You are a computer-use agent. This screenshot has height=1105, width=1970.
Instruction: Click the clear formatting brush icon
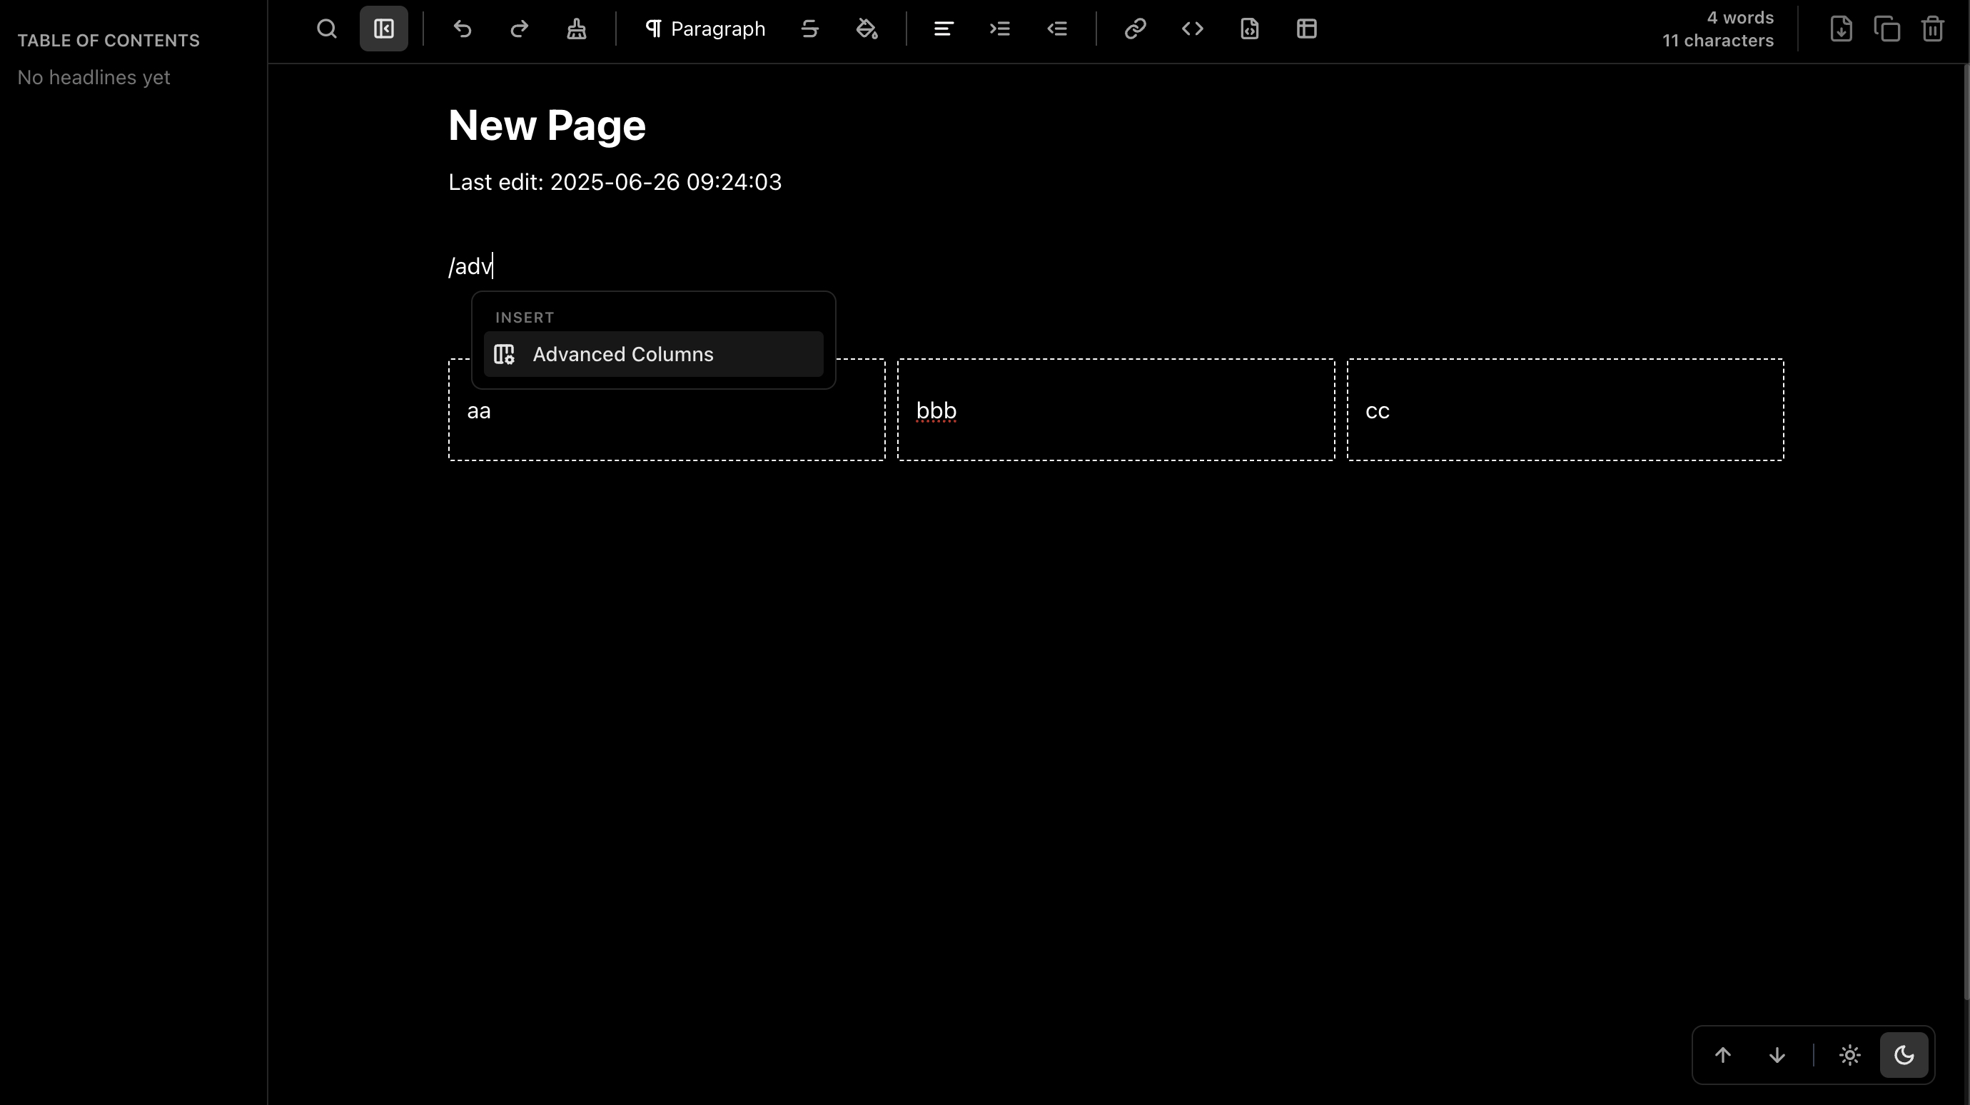coord(577,29)
